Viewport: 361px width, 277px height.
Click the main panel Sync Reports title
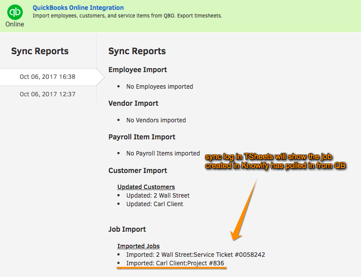137,51
